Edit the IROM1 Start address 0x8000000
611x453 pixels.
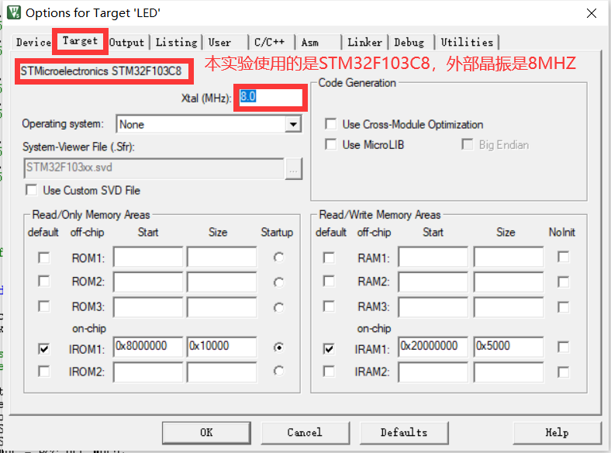[x=147, y=347]
